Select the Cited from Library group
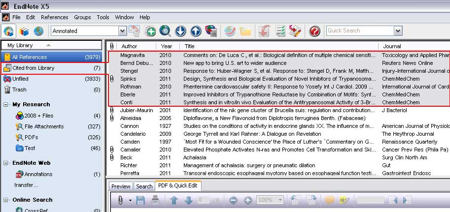450x212 pixels. pos(51,68)
